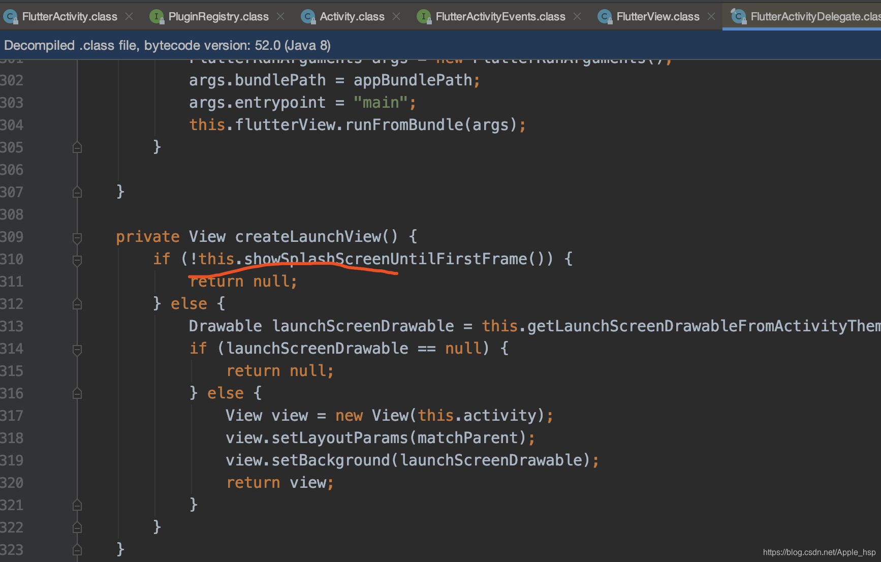Click launchScreenDrawable in null check line 314

[318, 349]
